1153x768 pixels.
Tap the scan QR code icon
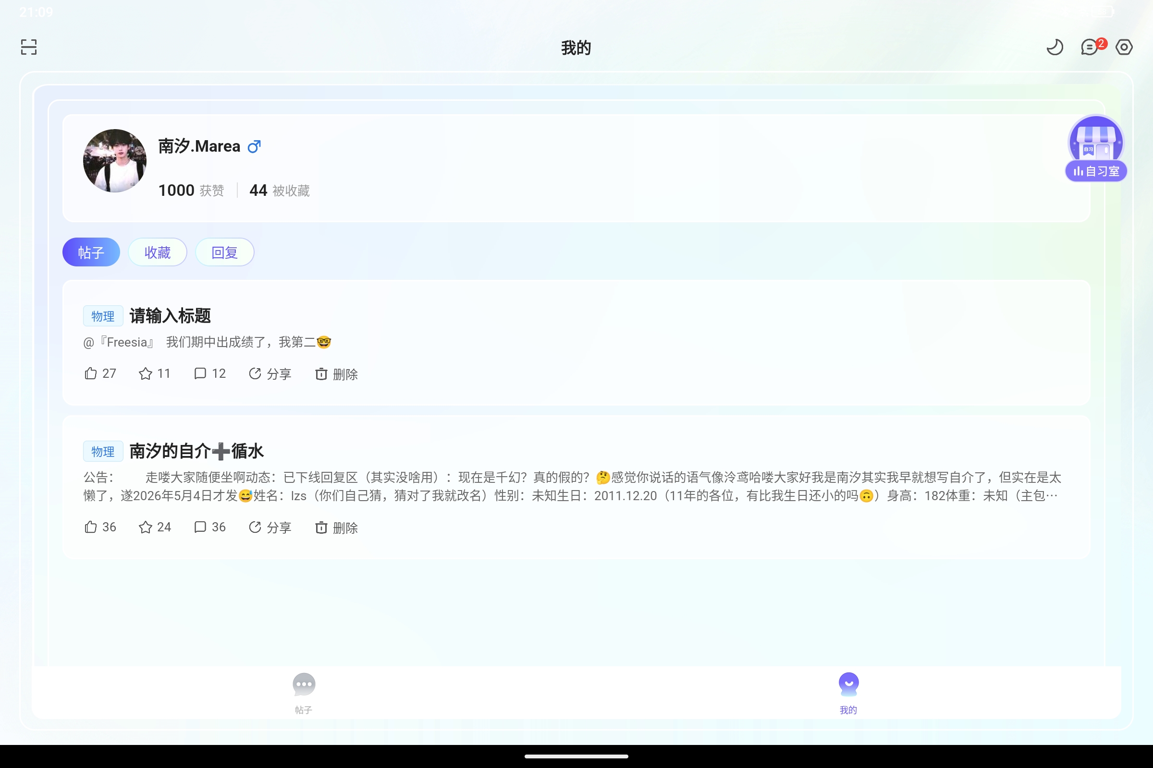click(x=29, y=47)
